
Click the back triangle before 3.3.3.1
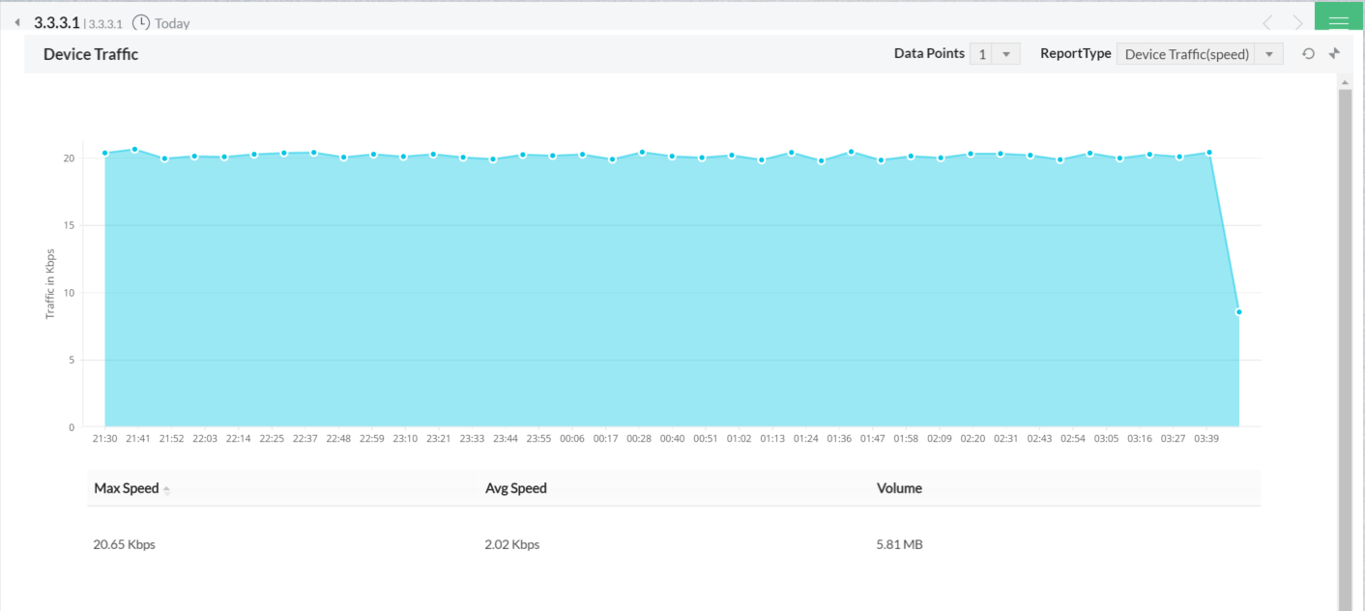16,22
